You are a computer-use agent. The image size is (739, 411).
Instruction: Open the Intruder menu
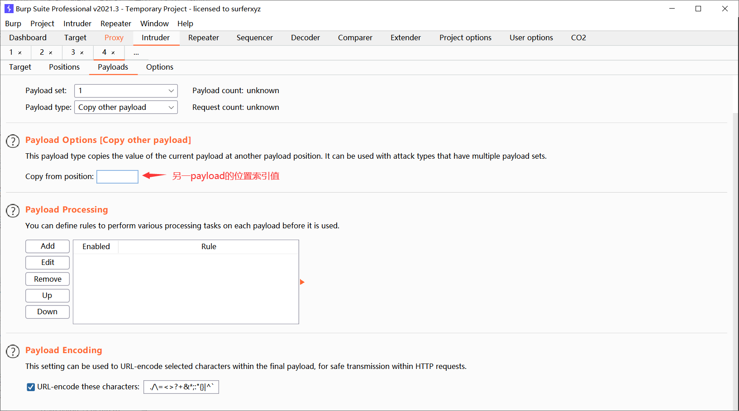tap(77, 24)
